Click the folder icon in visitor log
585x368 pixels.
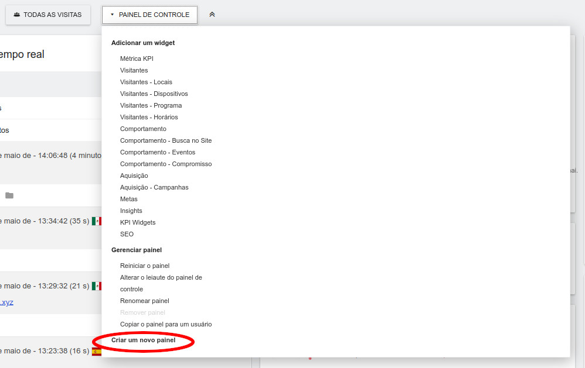pos(9,195)
